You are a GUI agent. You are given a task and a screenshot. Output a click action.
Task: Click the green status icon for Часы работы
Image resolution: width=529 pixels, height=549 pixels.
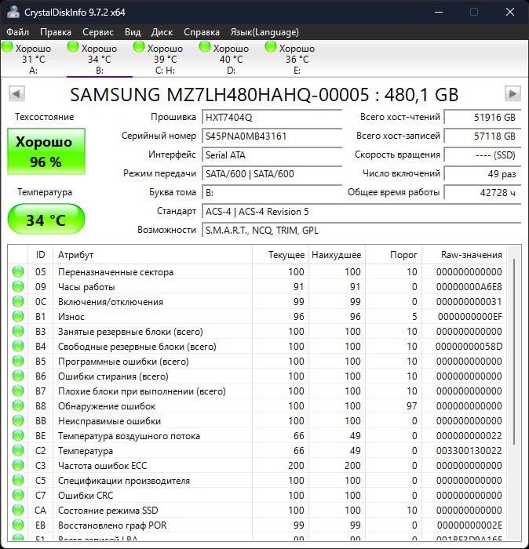(x=18, y=286)
